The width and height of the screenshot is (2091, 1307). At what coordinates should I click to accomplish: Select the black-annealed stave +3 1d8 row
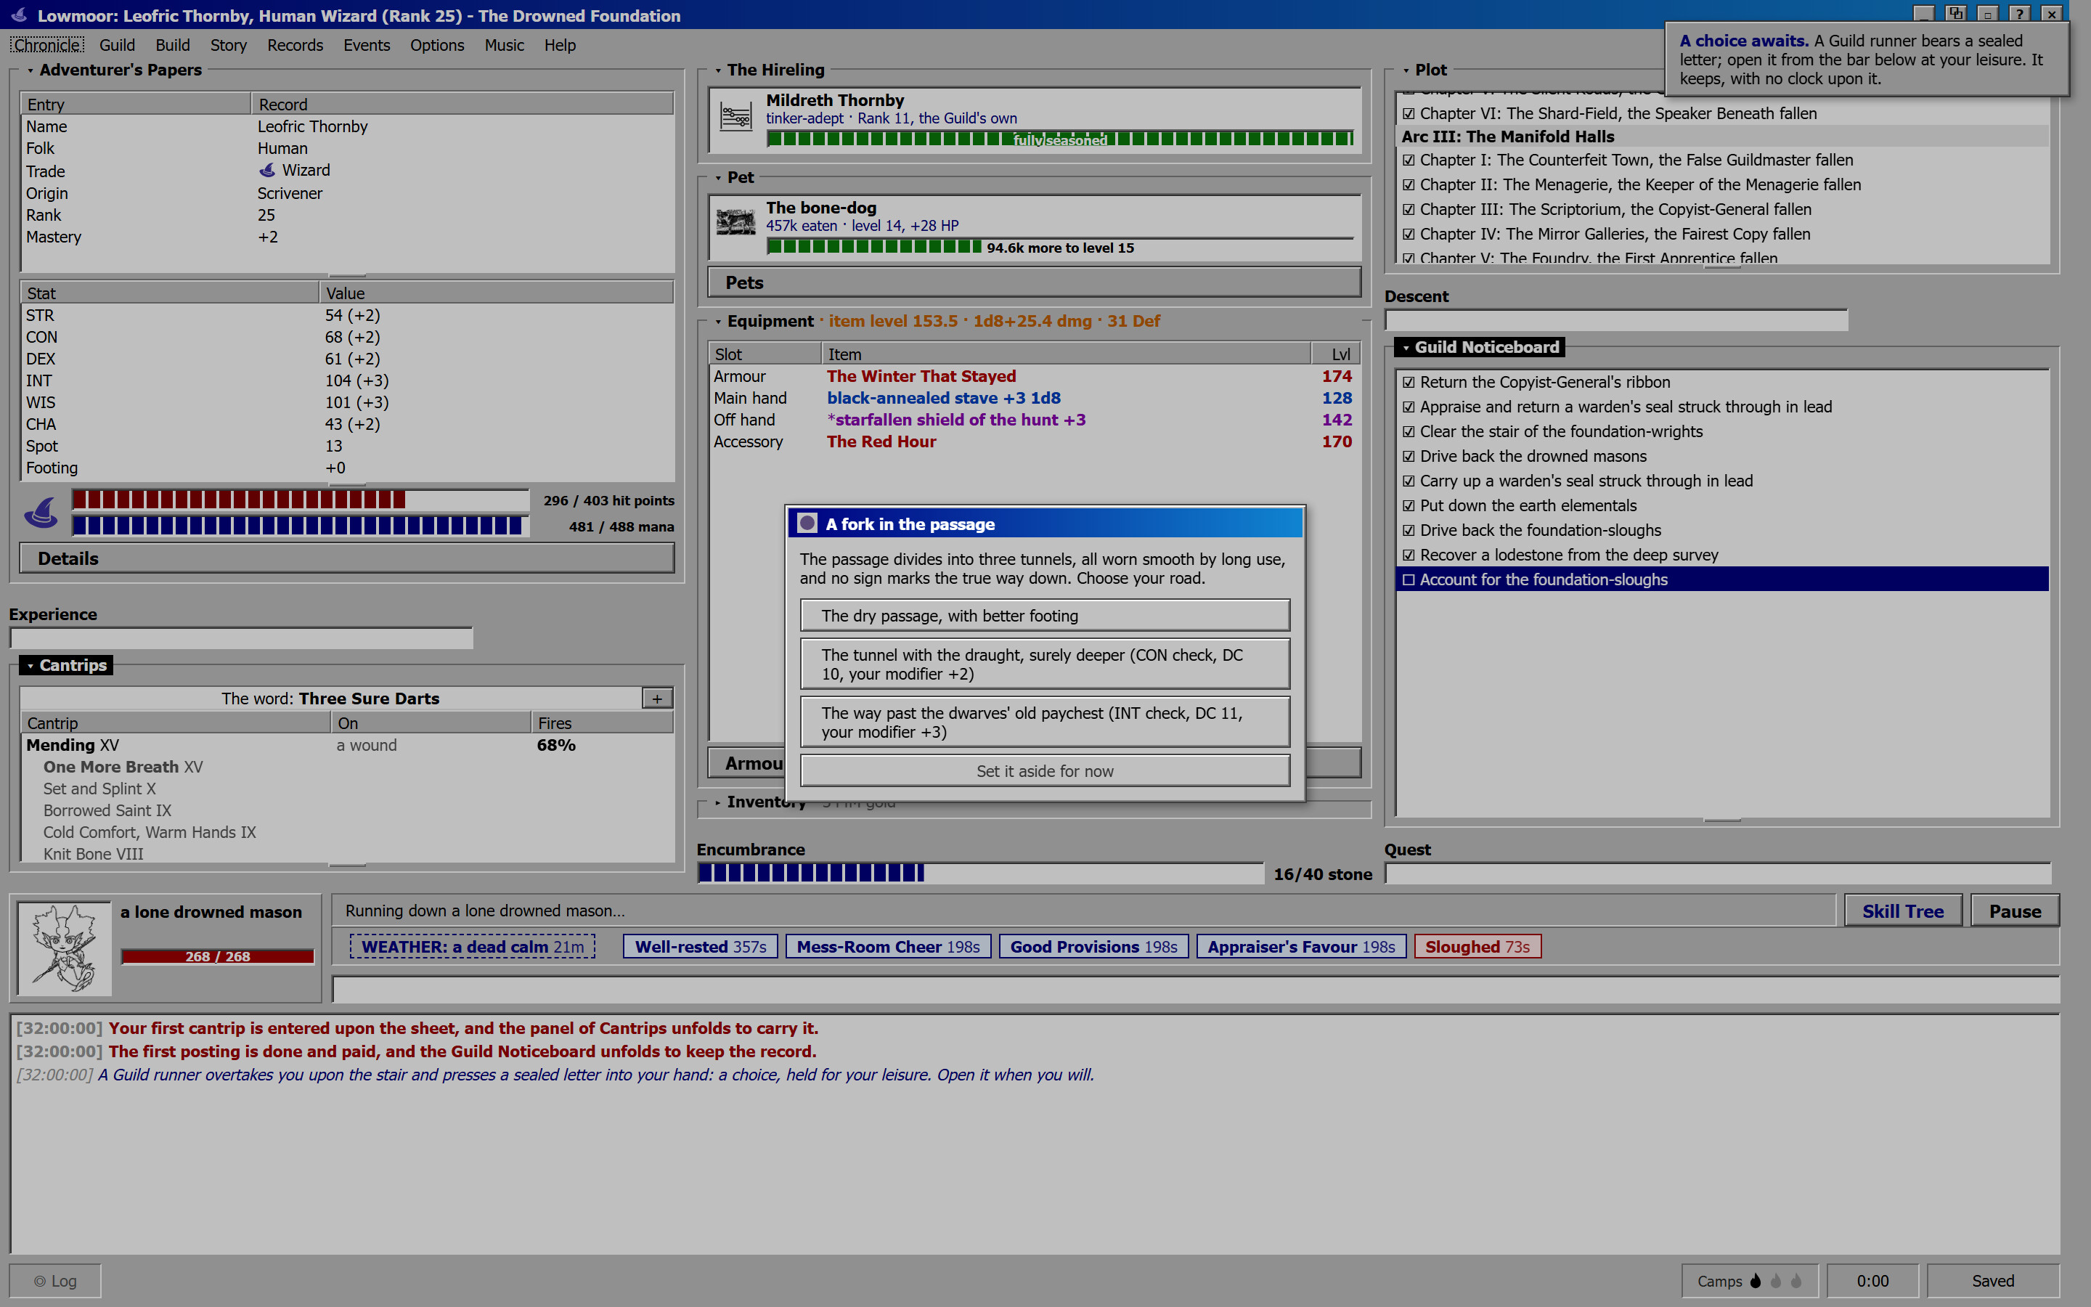click(x=1035, y=398)
